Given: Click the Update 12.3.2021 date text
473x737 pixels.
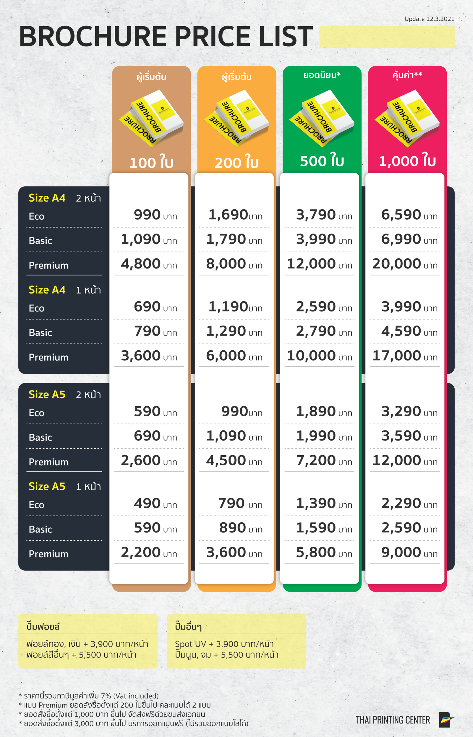Looking at the screenshot, I should coord(429,19).
